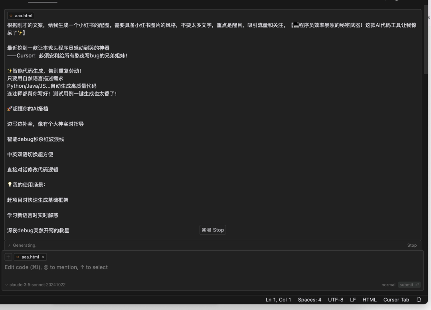The height and width of the screenshot is (310, 431).
Task: Click the submit button
Action: 409,285
